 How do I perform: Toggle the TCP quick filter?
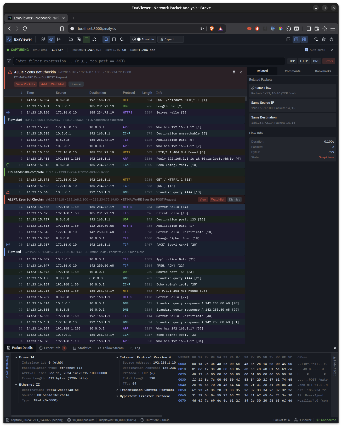tap(292, 61)
